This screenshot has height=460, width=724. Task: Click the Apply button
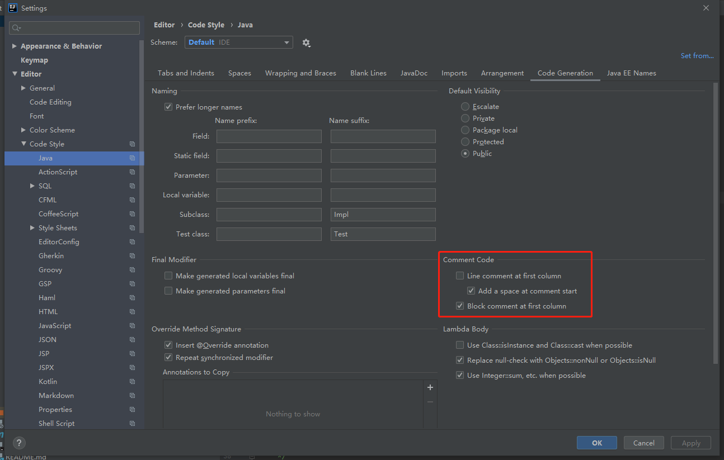click(691, 443)
